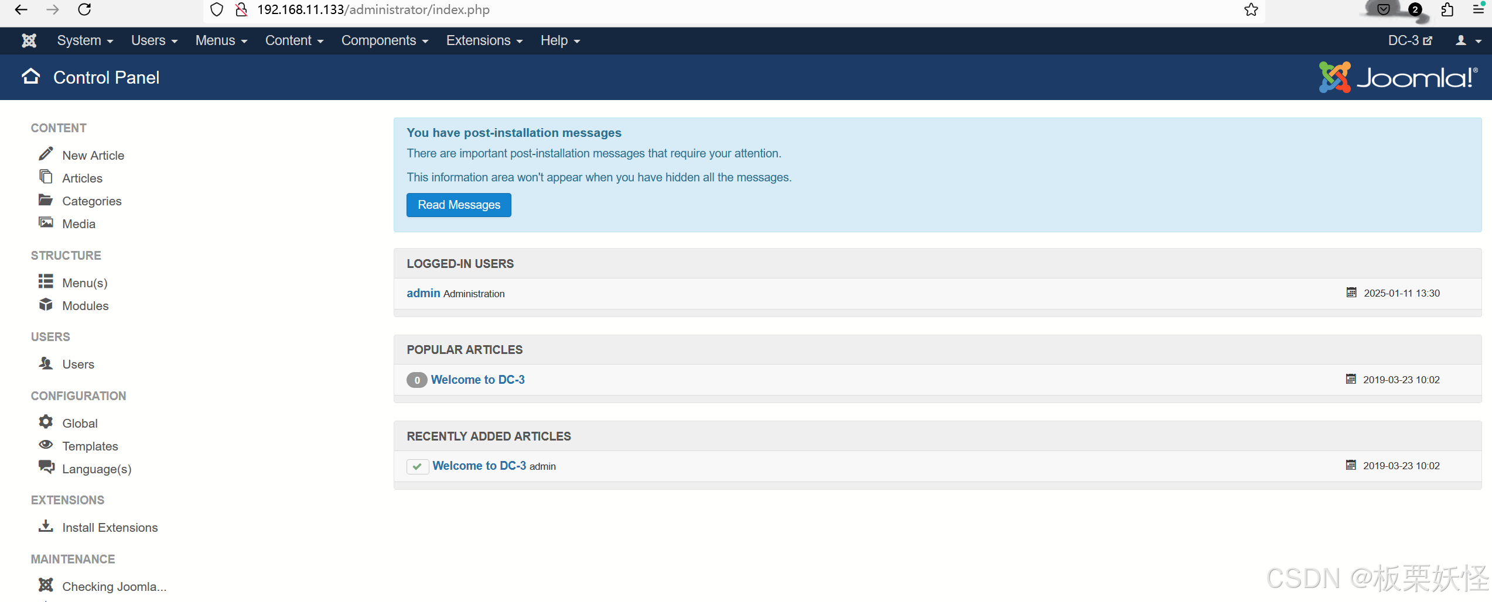
Task: Click the Articles stack icon
Action: point(46,177)
